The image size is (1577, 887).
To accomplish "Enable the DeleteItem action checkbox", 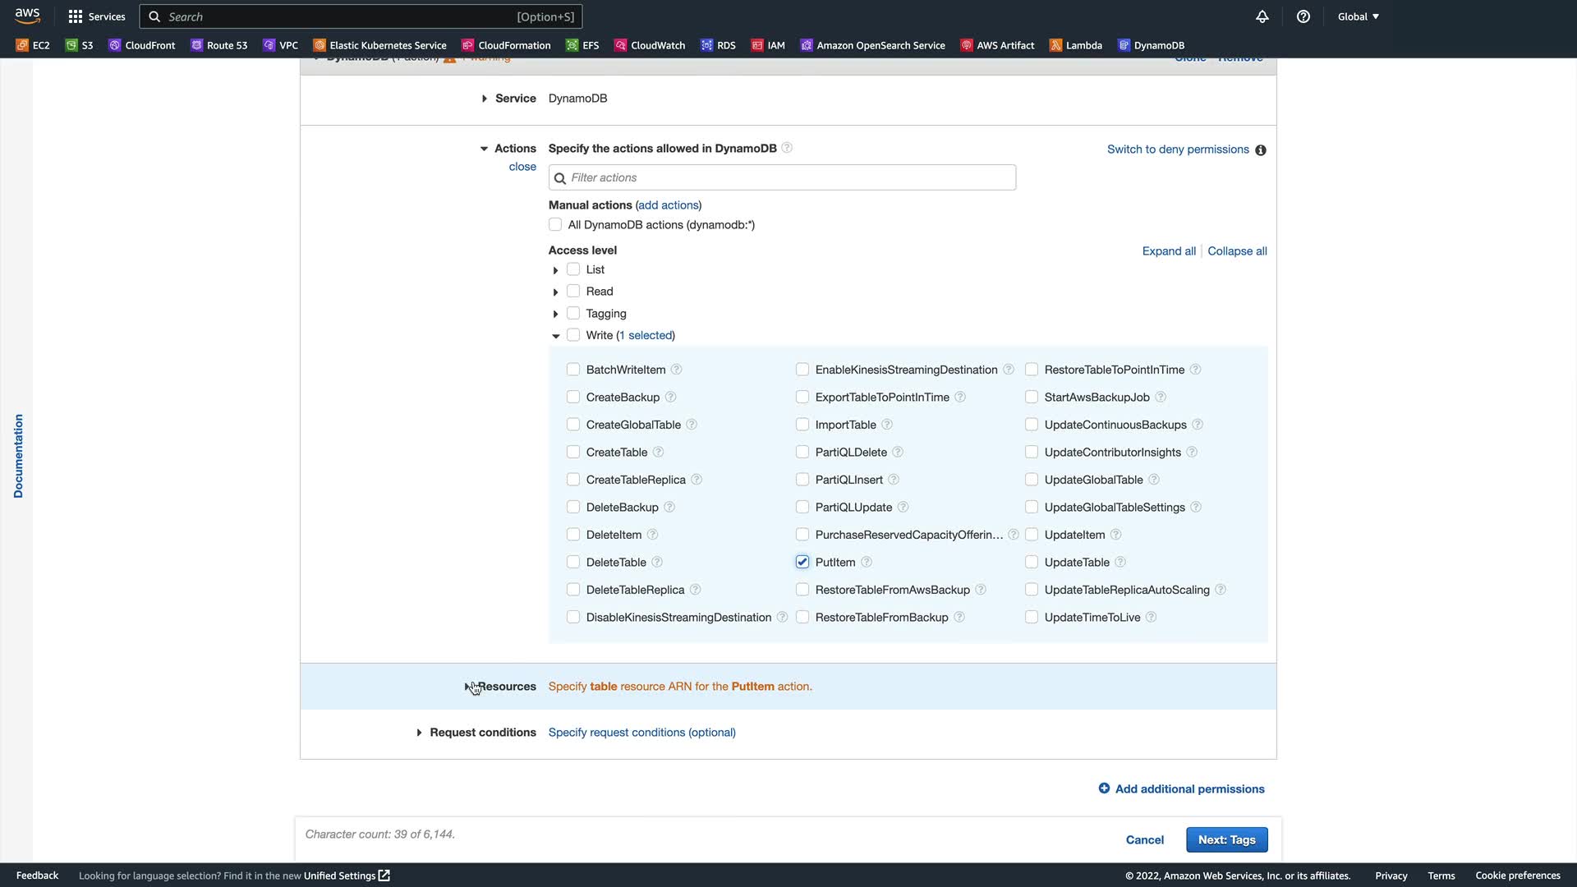I will point(573,535).
